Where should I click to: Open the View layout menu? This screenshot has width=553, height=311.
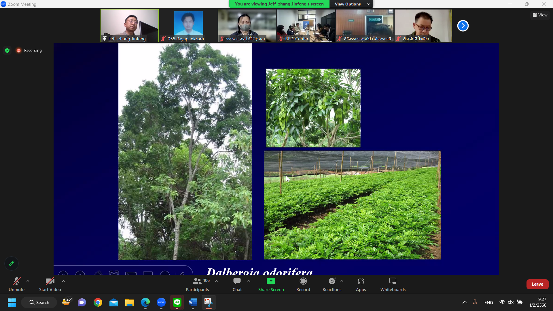(540, 15)
